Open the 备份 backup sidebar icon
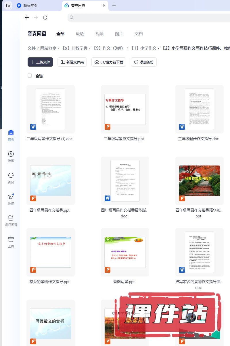The height and width of the screenshot is (346, 230). click(x=11, y=176)
